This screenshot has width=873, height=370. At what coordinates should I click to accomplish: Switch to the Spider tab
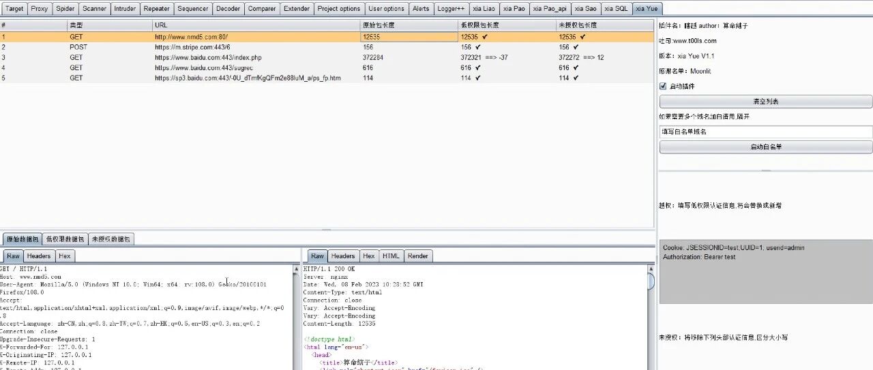tap(65, 9)
